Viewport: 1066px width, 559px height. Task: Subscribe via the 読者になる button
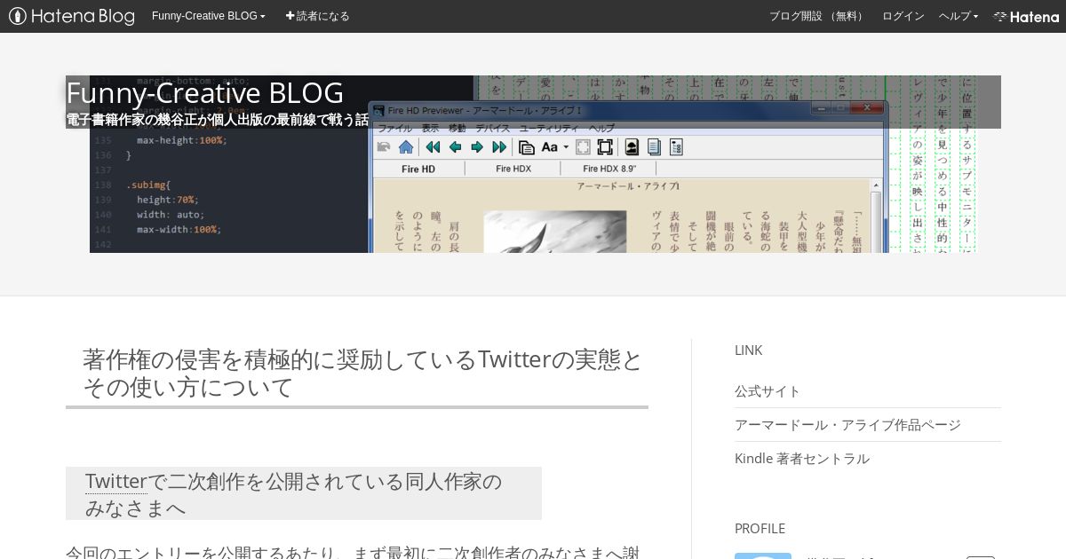[317, 16]
